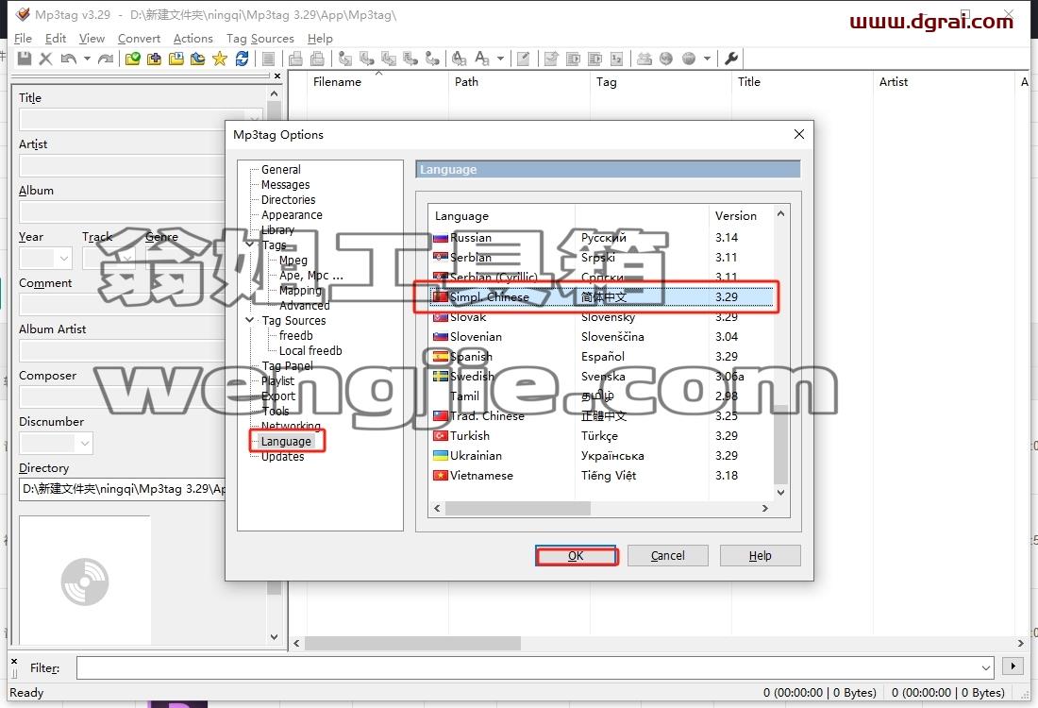Click the Cancel button in Options
This screenshot has width=1038, height=708.
tap(668, 556)
